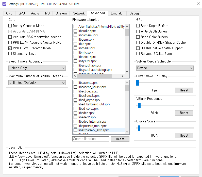The width and height of the screenshot is (202, 177).
Task: Reset the firmware libraries selection
Action: coord(120,139)
